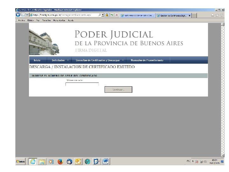Image resolution: width=229 pixels, height=172 pixels.
Task: Click the network tray icon
Action: 201,161
